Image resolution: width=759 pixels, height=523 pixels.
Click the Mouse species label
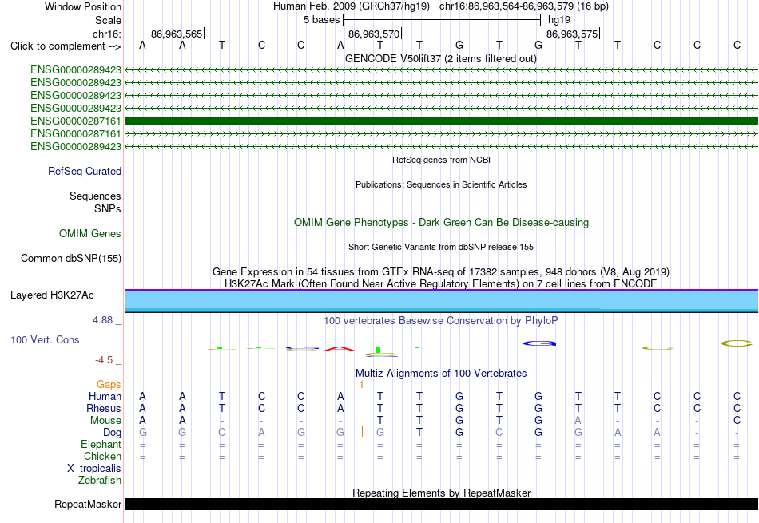(105, 421)
